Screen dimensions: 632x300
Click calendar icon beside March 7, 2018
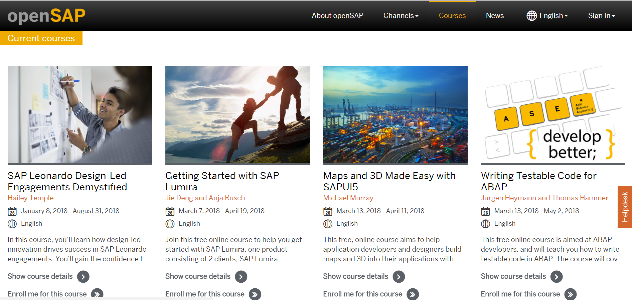coord(170,211)
